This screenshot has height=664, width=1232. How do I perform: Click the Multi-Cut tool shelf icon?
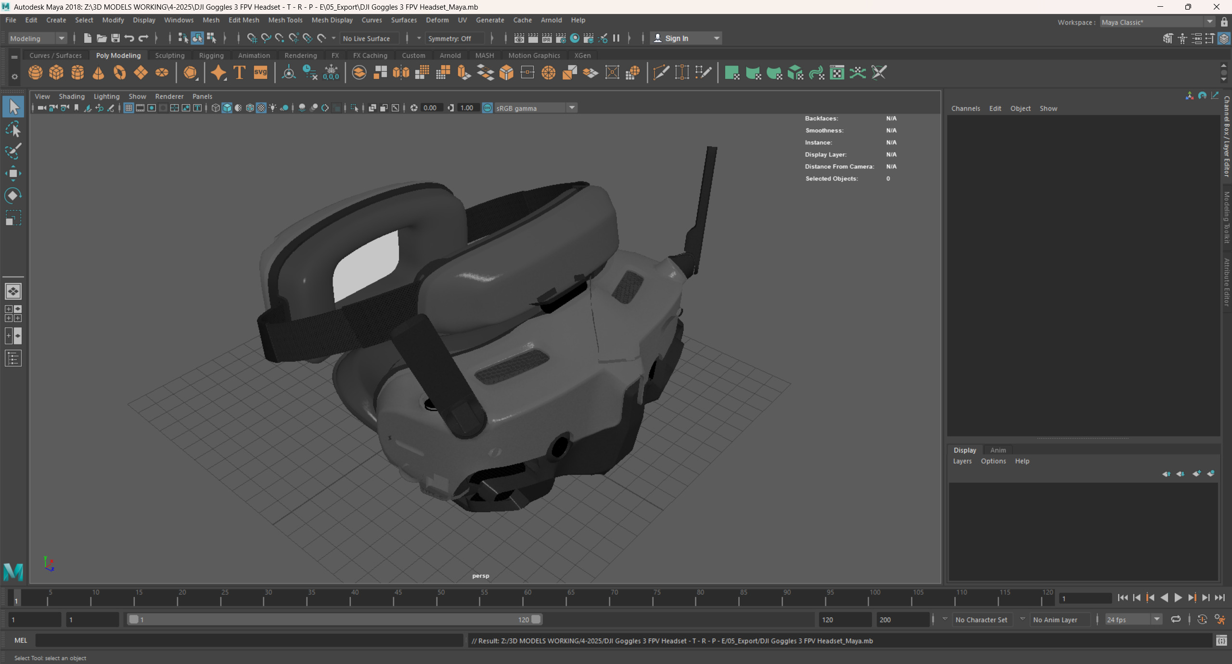click(661, 73)
